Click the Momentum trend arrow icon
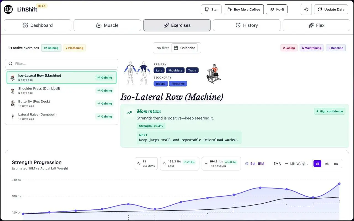 [129, 113]
